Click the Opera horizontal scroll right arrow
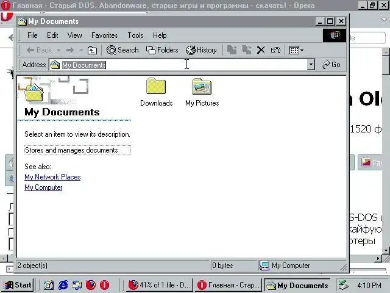Screen dimensions: 390x293 [x=378, y=259]
